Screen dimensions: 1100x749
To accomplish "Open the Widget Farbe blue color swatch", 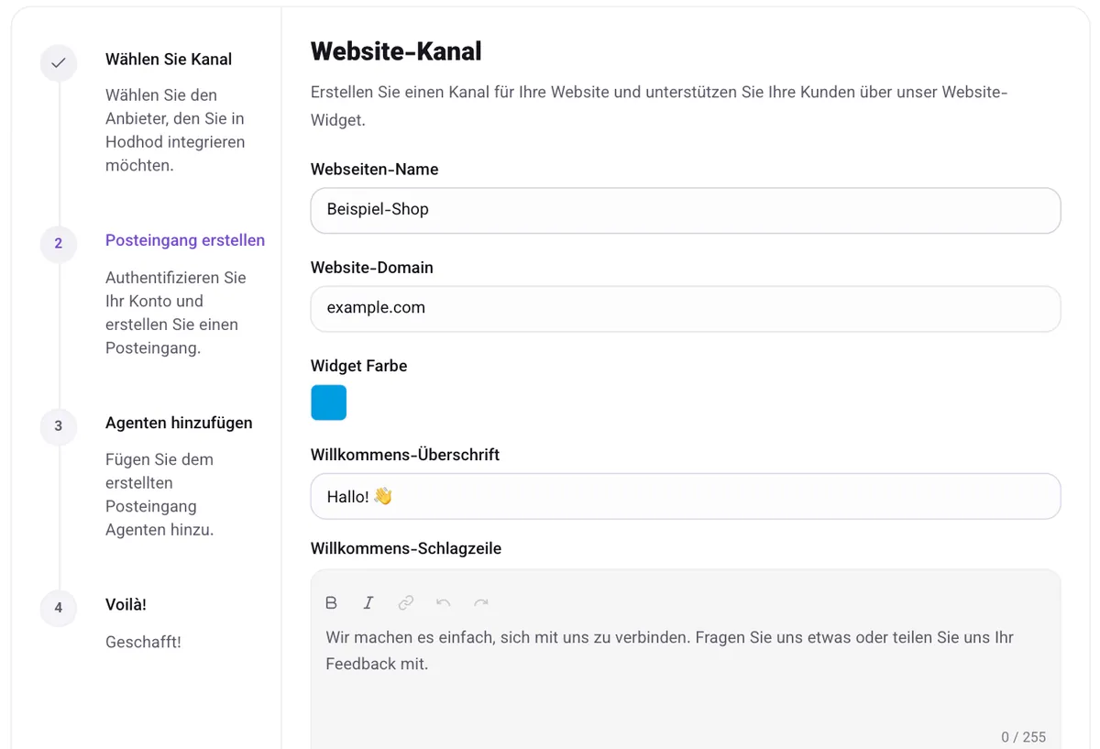I will [329, 402].
